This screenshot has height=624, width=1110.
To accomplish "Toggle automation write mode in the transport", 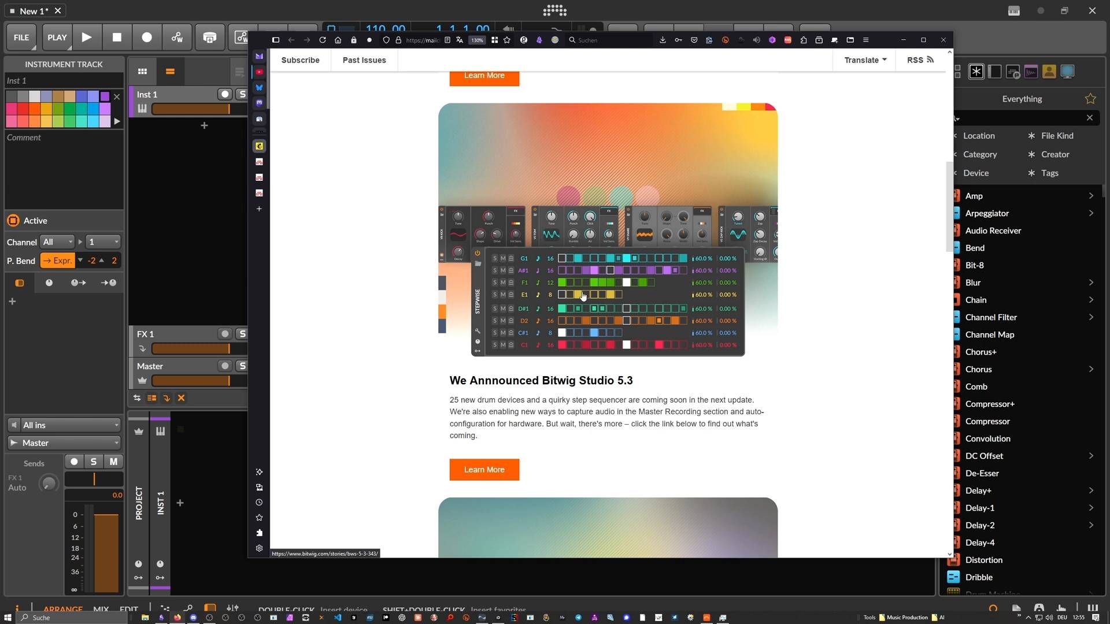I will pyautogui.click(x=177, y=38).
